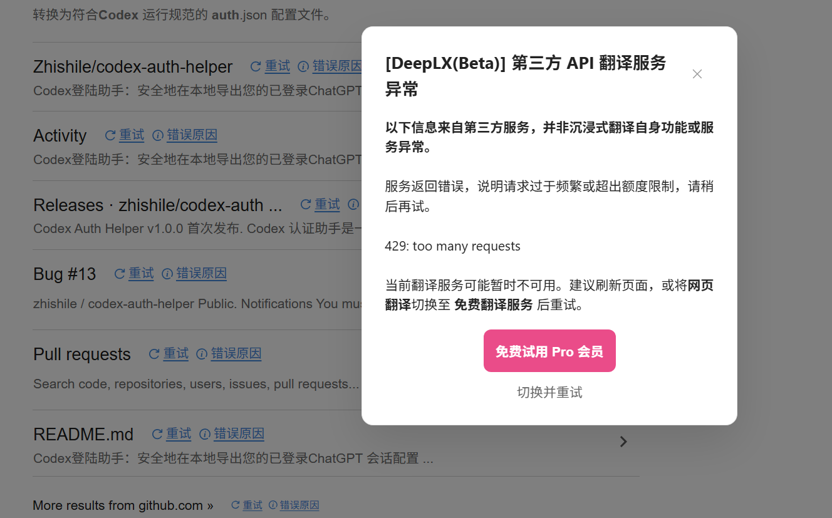This screenshot has height=518, width=832.
Task: Close the DeepLX translation error dialog
Action: 697,74
